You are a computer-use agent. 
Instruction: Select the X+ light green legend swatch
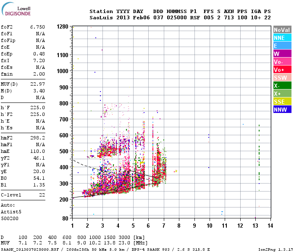[x=282, y=94]
